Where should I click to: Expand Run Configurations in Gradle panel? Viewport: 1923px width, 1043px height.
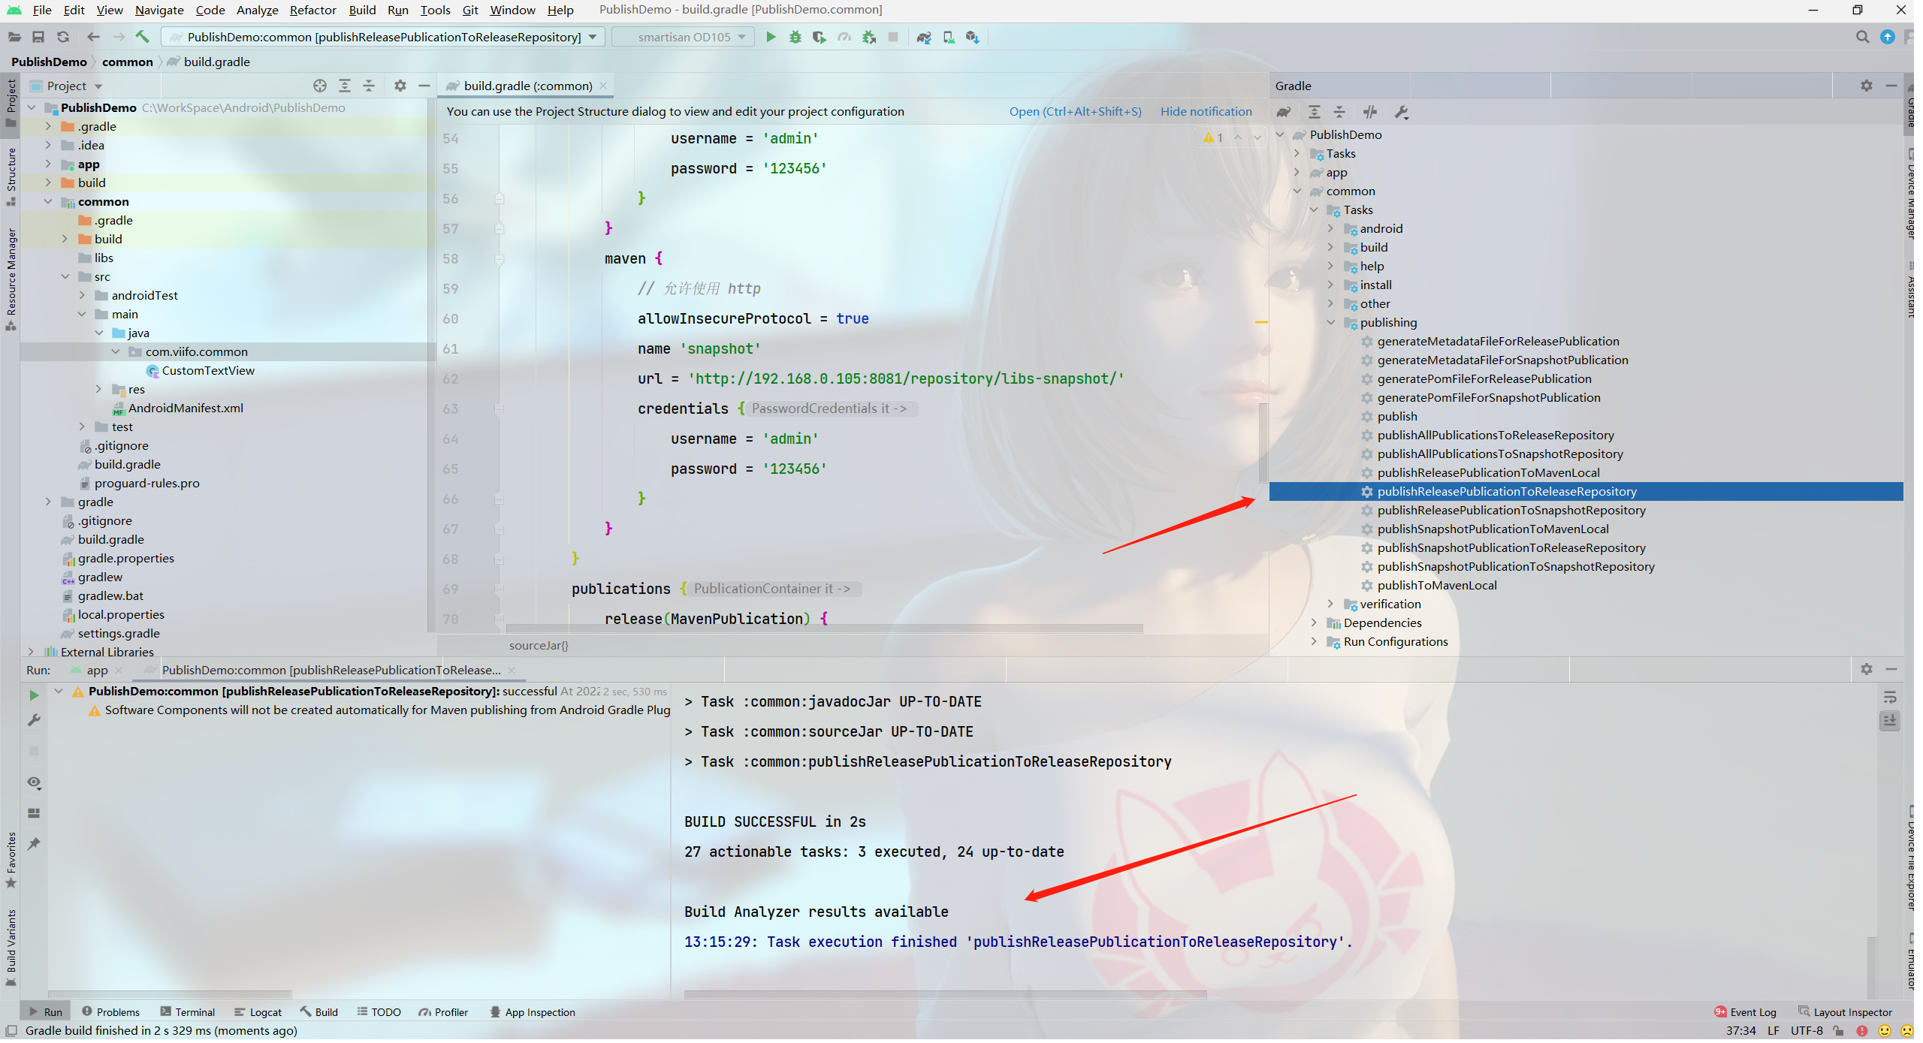[1314, 641]
